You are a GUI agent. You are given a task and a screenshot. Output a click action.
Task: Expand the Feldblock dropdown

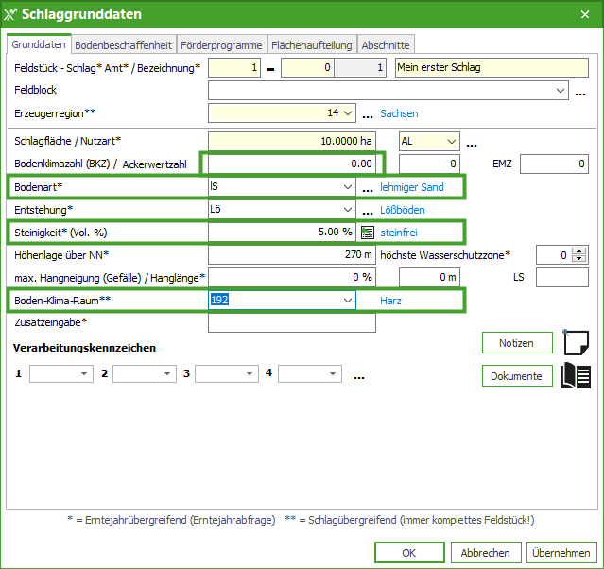click(561, 91)
